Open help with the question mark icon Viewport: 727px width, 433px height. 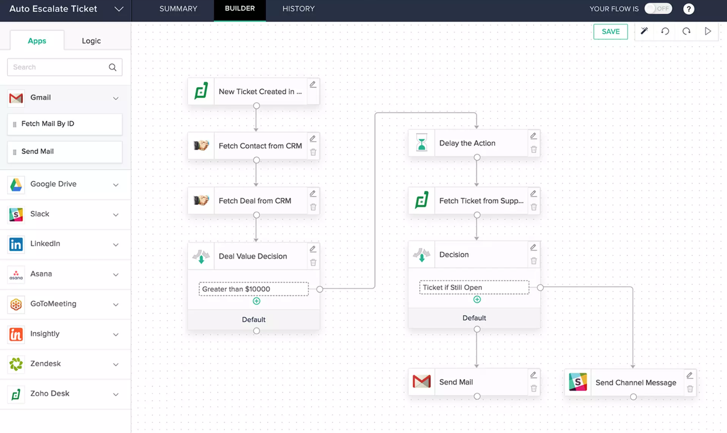click(x=689, y=9)
